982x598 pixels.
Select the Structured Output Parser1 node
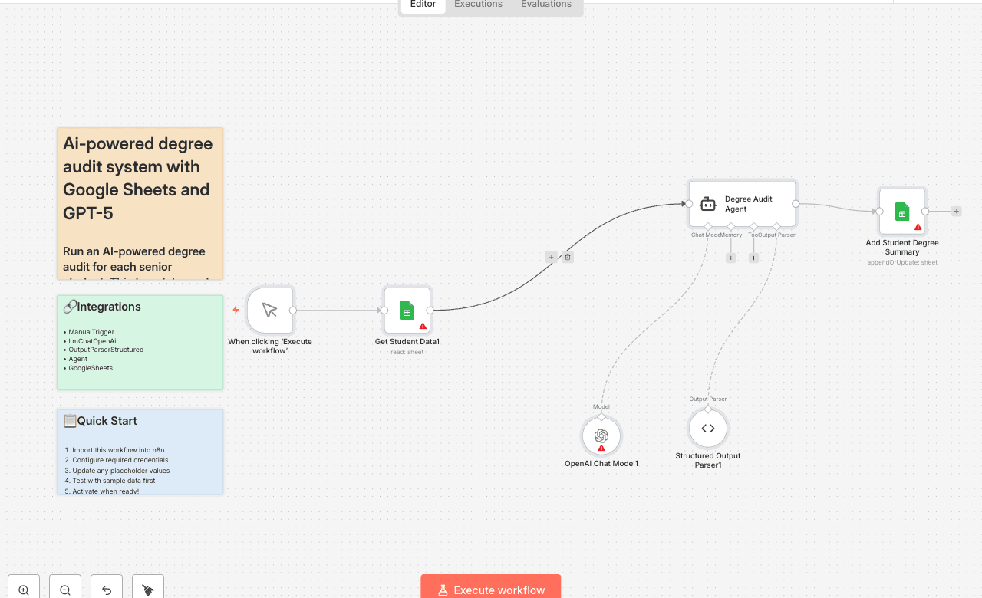(x=707, y=428)
